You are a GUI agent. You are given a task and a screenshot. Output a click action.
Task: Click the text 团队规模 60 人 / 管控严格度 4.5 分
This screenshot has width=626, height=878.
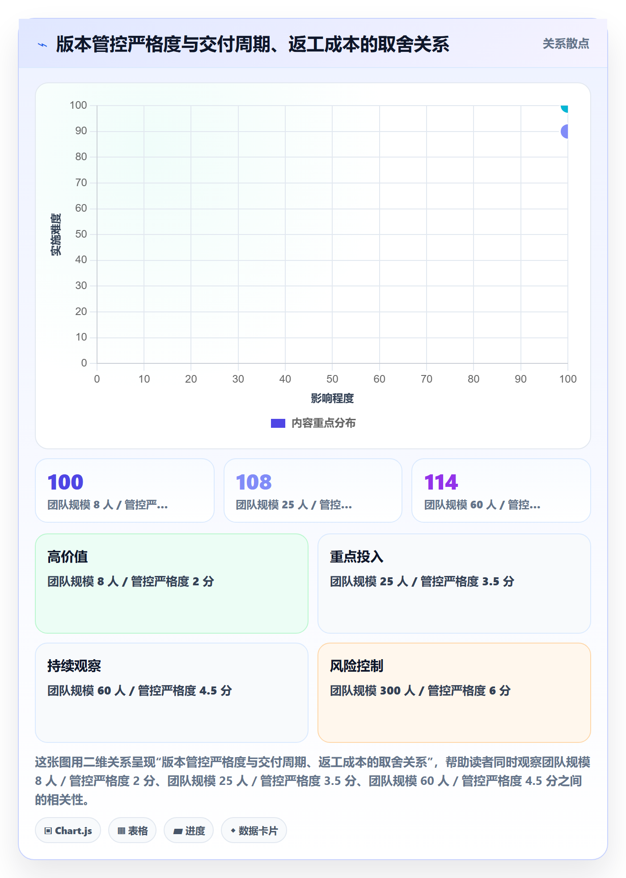click(x=140, y=690)
